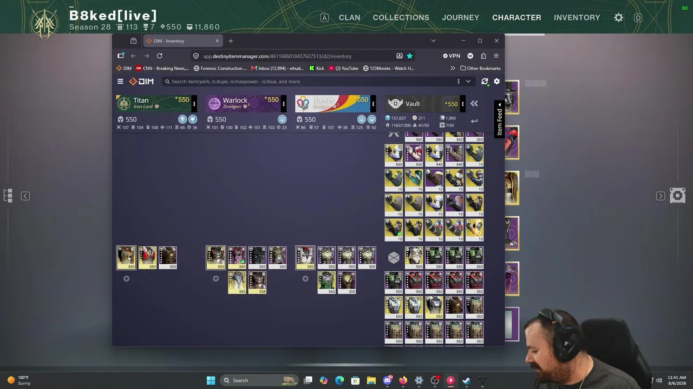Screen dimensions: 693x389
Task: Install the web app from the address bar
Action: coord(400,56)
